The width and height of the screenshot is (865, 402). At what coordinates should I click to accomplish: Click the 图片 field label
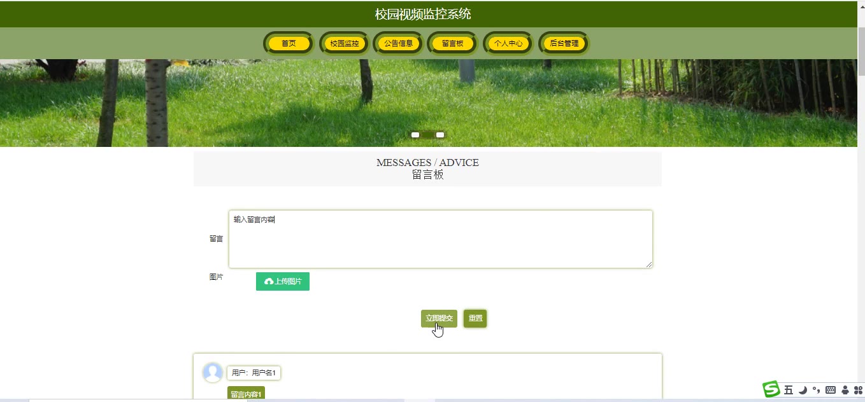[216, 277]
